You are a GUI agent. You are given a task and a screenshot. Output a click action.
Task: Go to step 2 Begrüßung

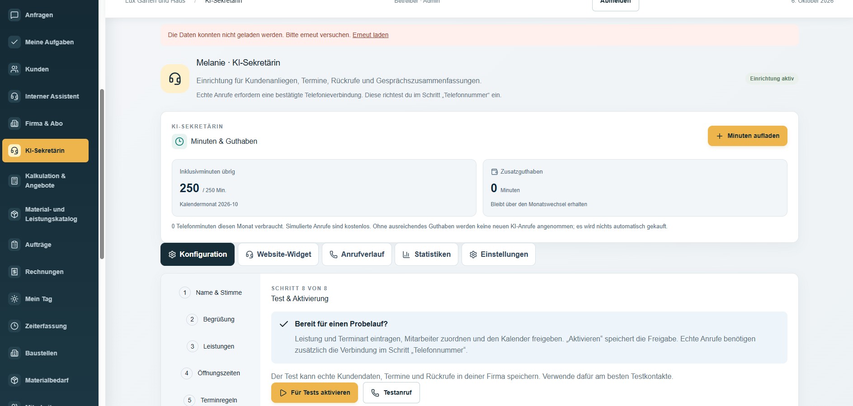click(211, 319)
